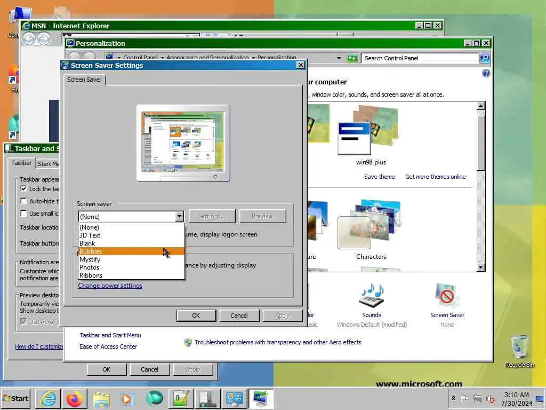Open Troubleshoot transparency and Aero effects link
The width and height of the screenshot is (546, 410).
(277, 342)
